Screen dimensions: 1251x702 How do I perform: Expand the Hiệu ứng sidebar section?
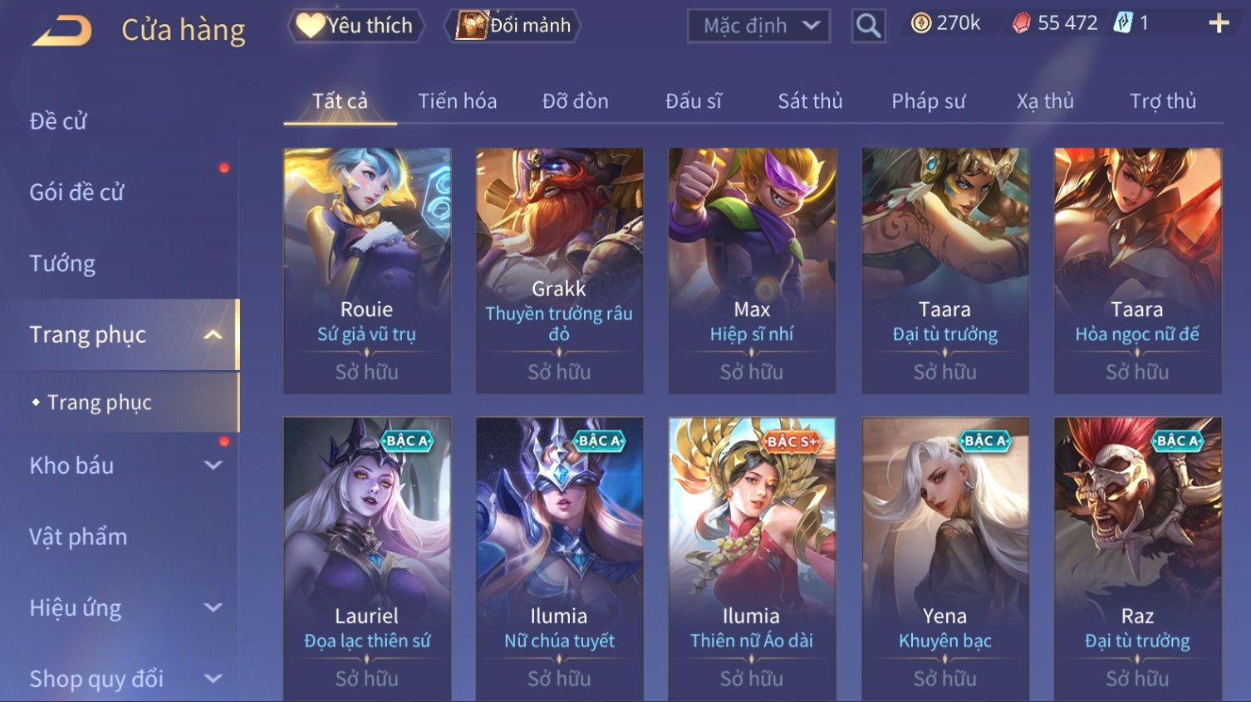(x=213, y=607)
